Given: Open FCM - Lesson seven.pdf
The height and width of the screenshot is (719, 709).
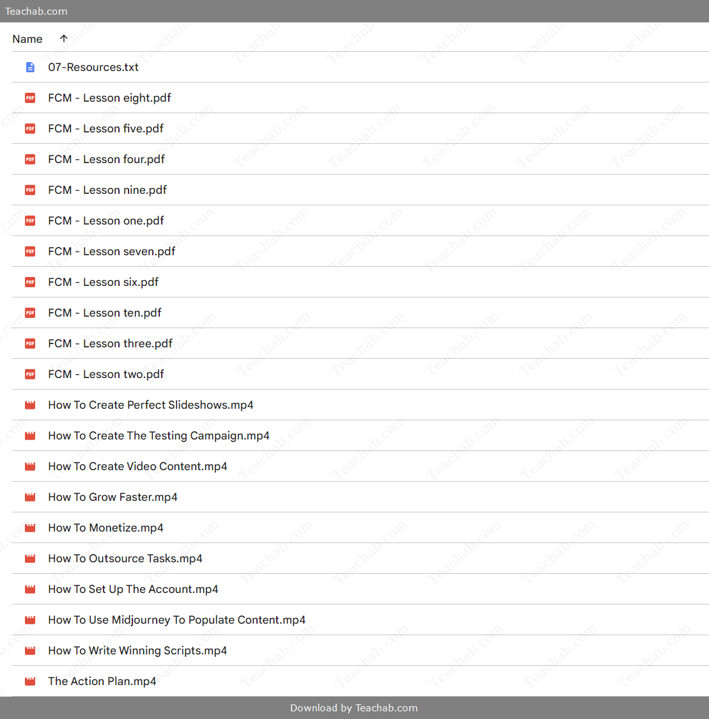Looking at the screenshot, I should pos(112,252).
